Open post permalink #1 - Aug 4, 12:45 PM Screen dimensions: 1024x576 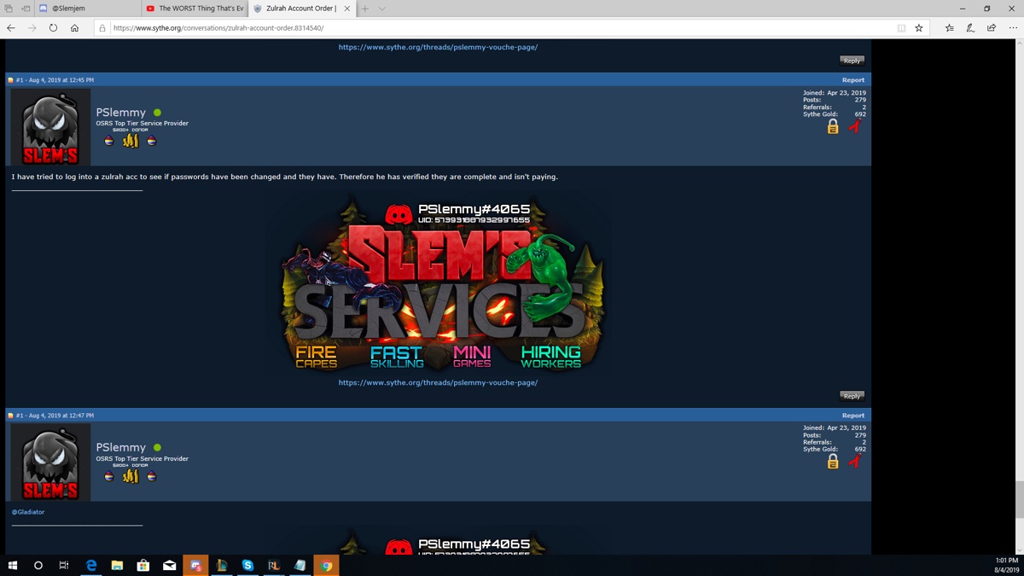click(x=55, y=80)
